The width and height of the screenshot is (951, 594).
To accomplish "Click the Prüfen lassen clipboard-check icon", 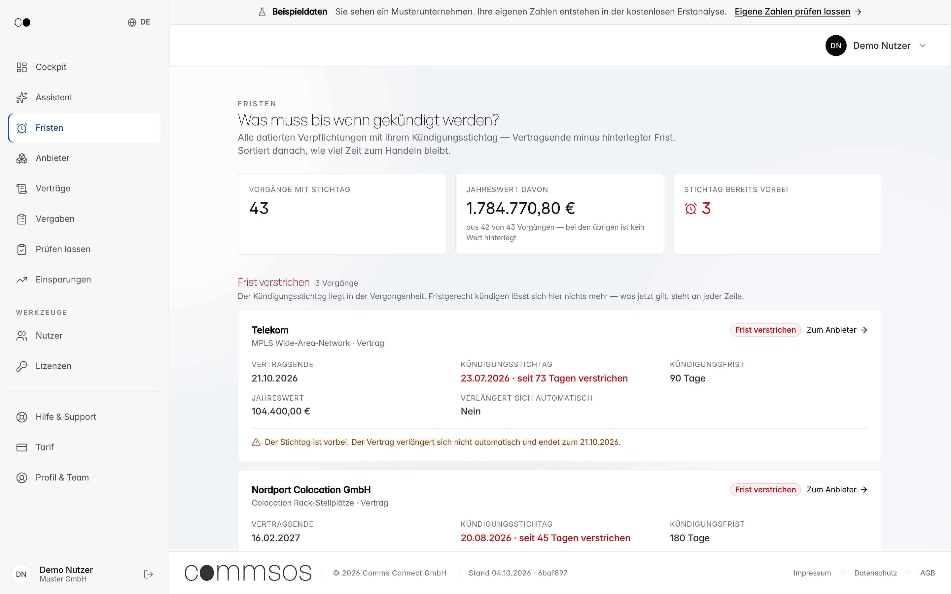I will click(21, 249).
